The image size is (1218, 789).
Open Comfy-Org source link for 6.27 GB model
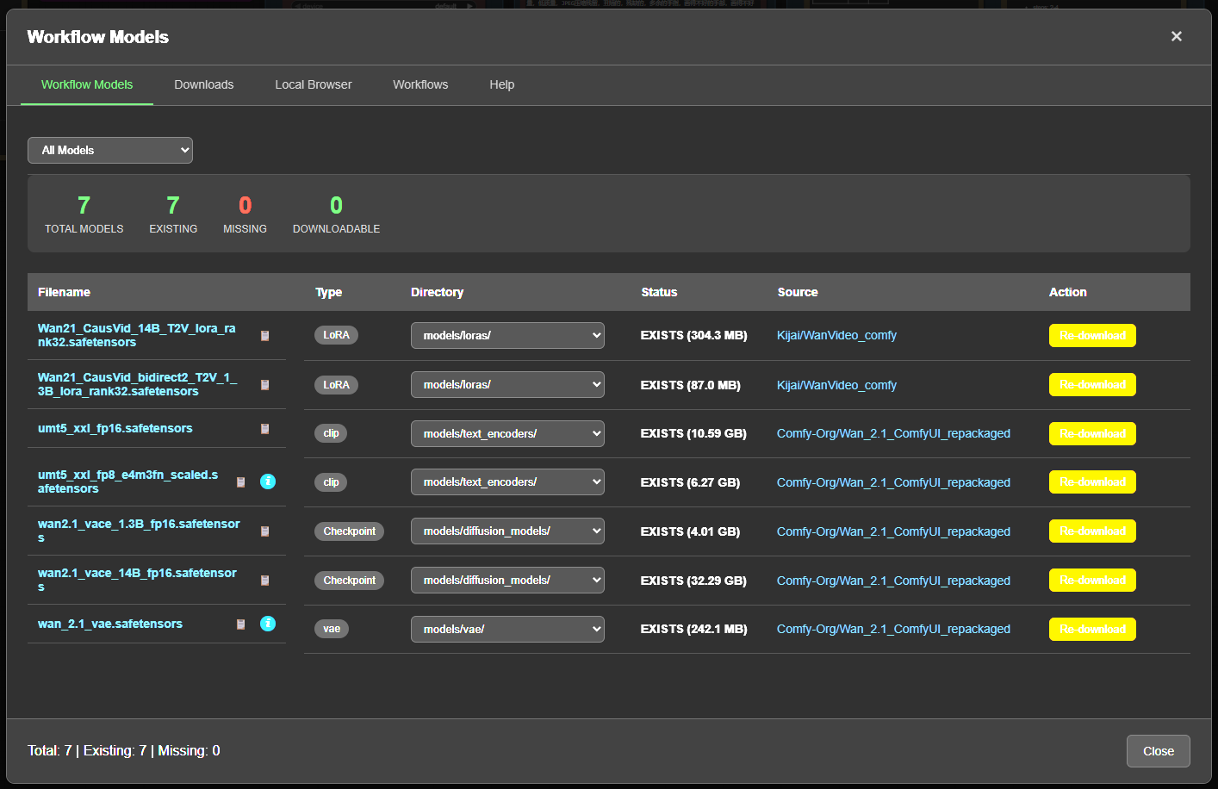[x=893, y=482]
